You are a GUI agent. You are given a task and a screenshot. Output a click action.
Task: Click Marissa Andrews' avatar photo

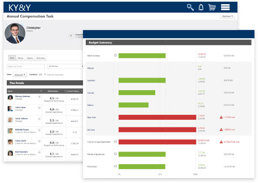tap(10, 97)
